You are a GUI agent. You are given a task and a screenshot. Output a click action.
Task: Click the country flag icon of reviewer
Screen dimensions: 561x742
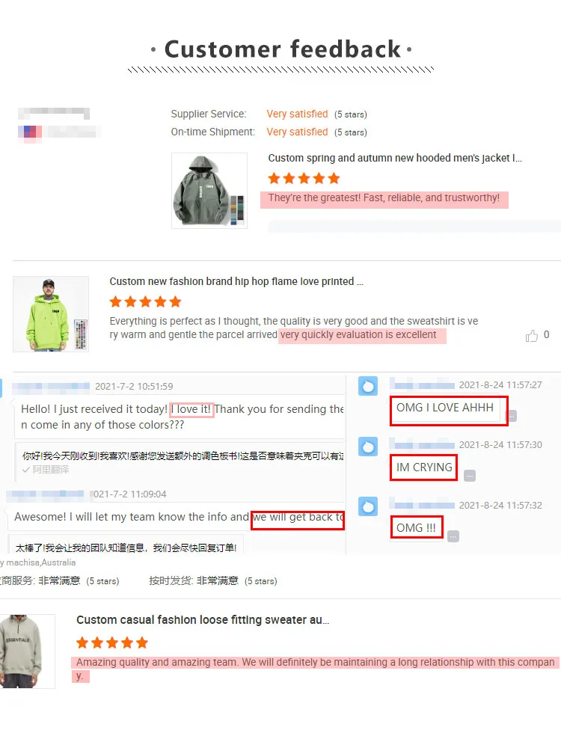pyautogui.click(x=30, y=132)
